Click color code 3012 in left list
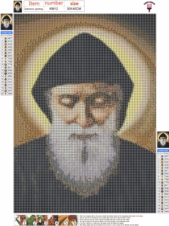Screen dimensions: 169x226 click(10, 79)
